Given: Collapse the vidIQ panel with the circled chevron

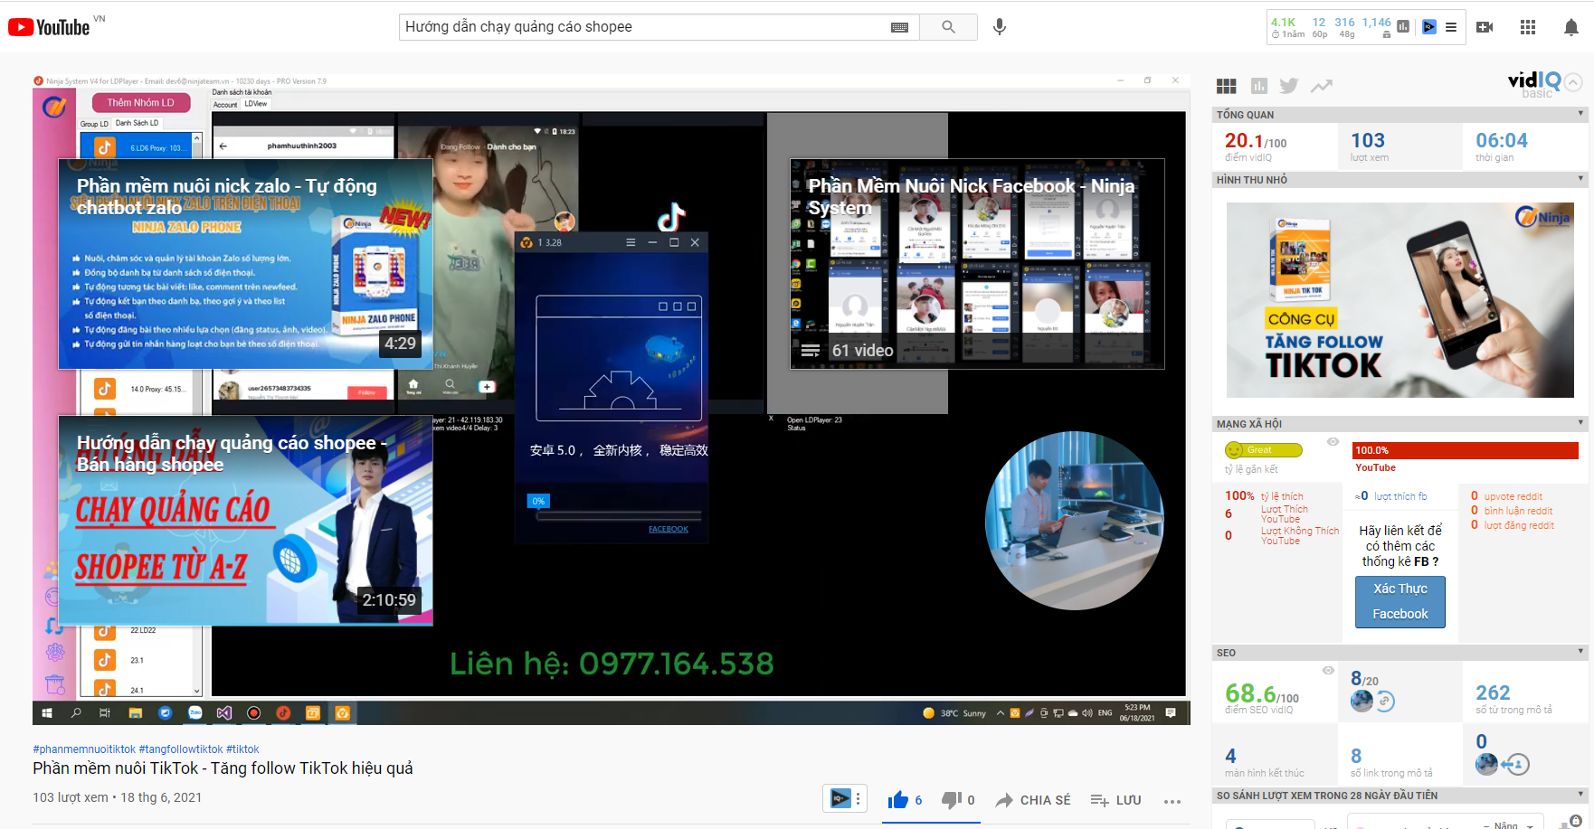Looking at the screenshot, I should pos(1573,82).
